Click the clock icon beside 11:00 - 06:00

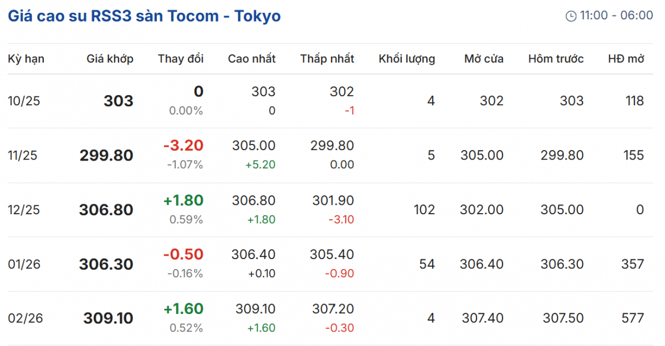tap(571, 16)
